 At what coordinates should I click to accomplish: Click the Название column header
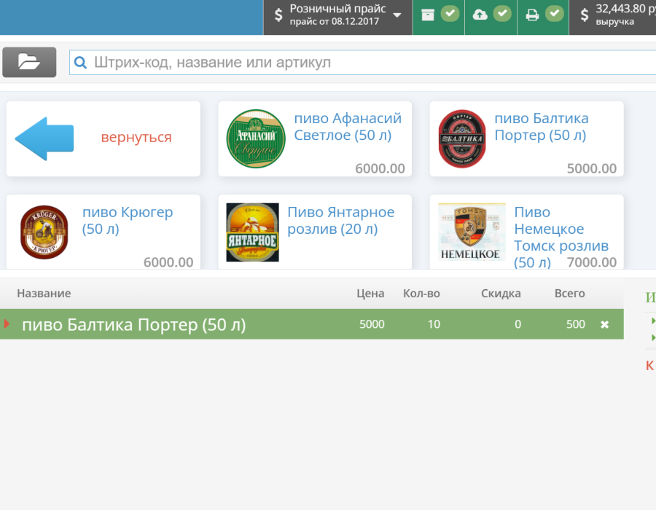pyautogui.click(x=44, y=294)
